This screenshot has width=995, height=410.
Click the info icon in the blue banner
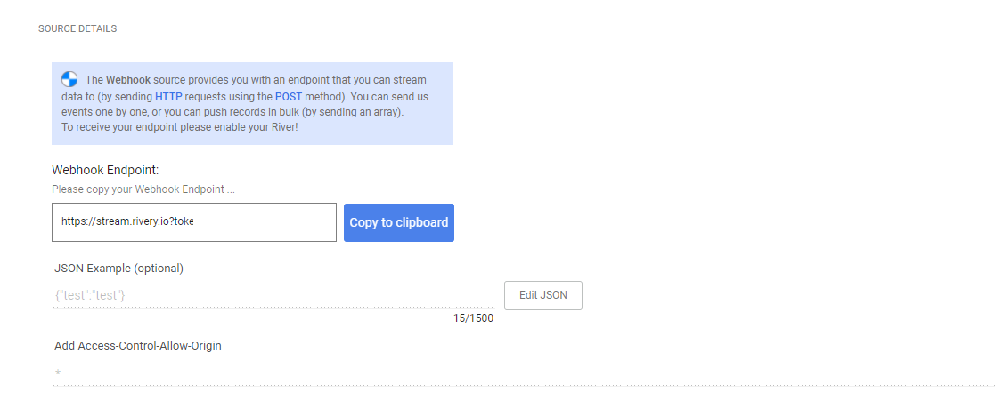[69, 79]
